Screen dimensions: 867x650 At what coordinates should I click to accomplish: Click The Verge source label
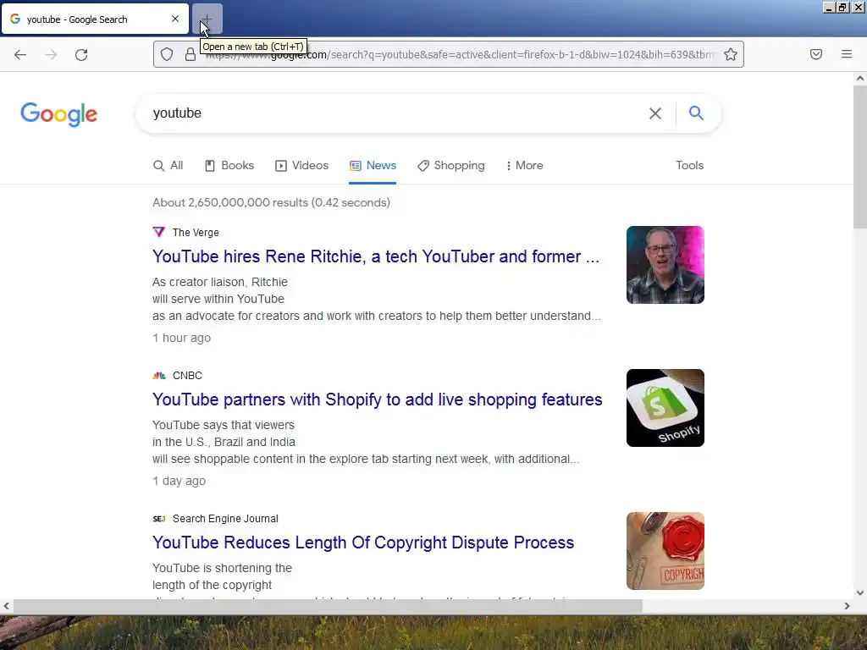click(x=196, y=233)
